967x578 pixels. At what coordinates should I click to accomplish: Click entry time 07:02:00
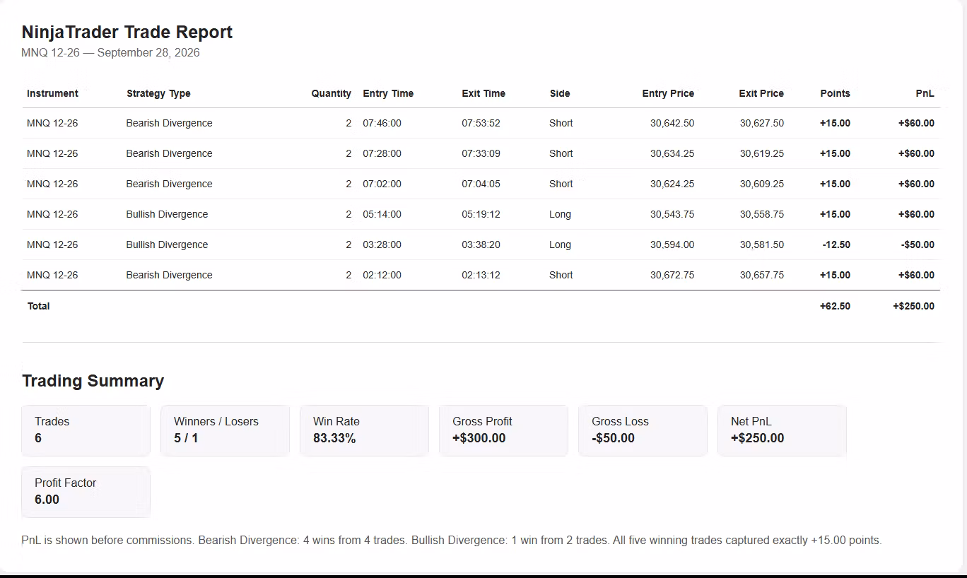(382, 184)
